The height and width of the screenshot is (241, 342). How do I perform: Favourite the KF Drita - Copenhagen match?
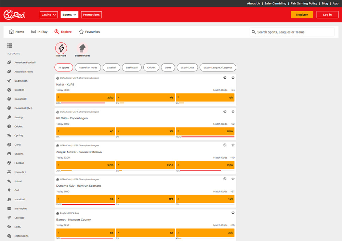click(233, 111)
